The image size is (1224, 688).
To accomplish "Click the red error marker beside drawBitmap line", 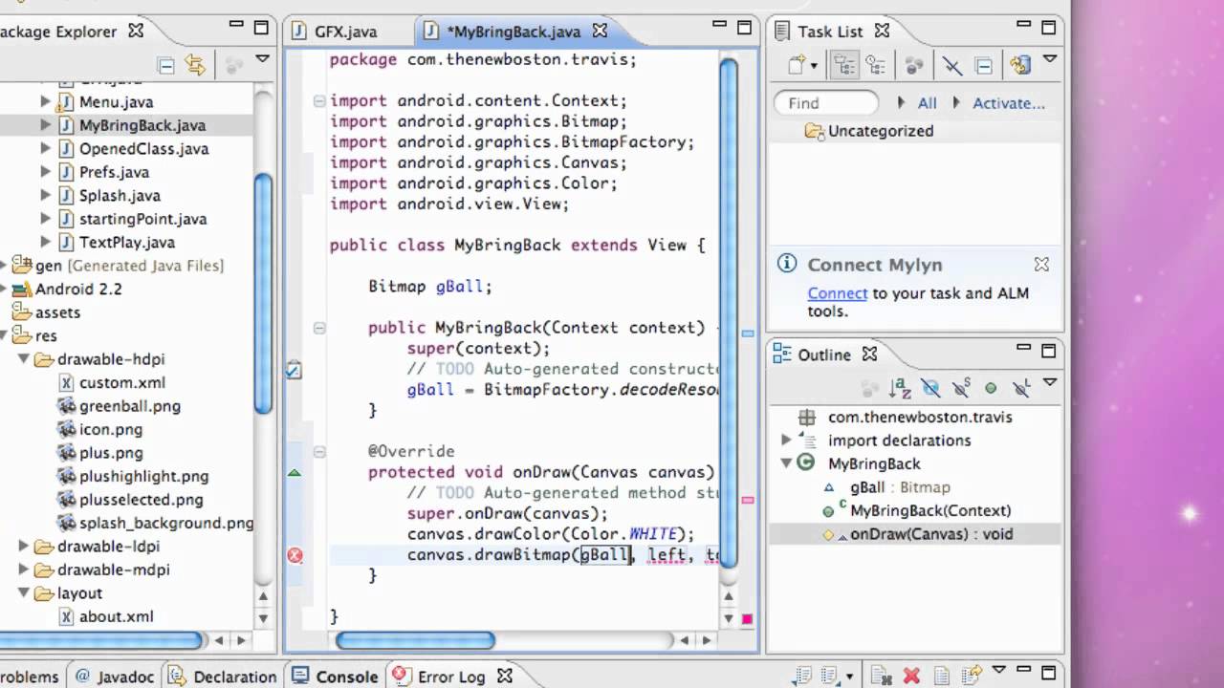I will pos(295,555).
